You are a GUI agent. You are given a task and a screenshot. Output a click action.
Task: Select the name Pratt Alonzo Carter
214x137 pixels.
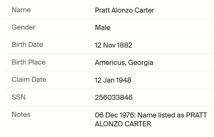click(125, 10)
